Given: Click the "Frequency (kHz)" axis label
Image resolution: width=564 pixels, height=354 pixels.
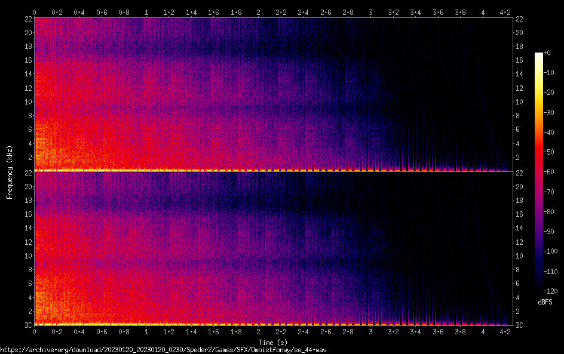Looking at the screenshot, I should coord(9,171).
